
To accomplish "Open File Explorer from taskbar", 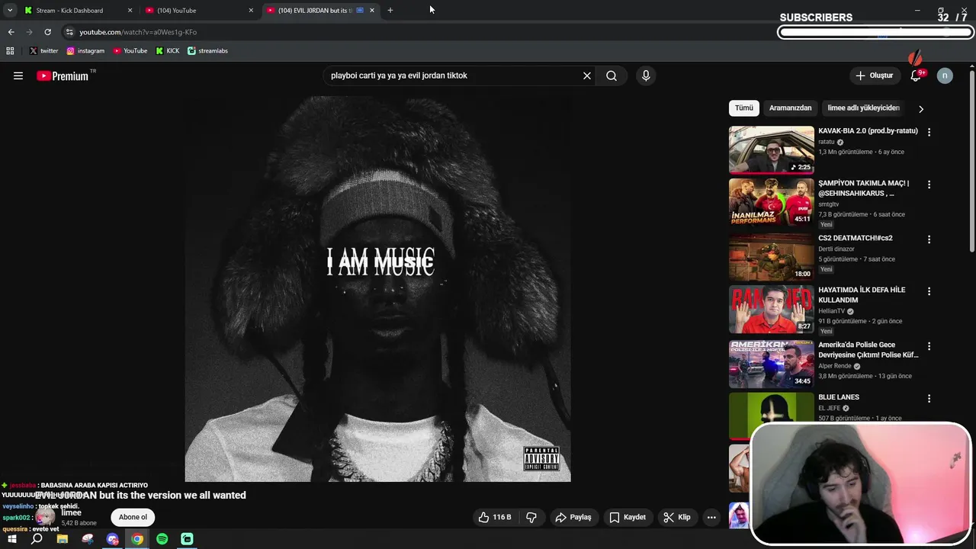I will click(x=63, y=539).
